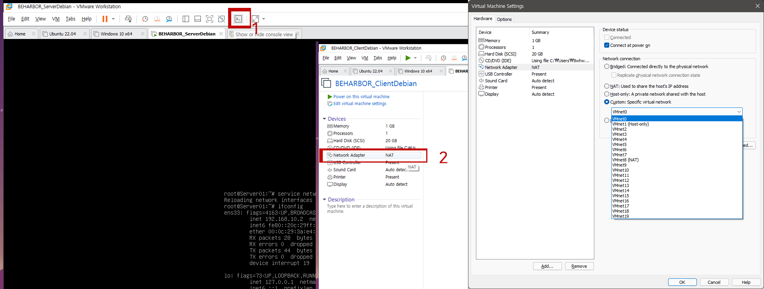The image size is (764, 289).
Task: Select Custom: Specific virtual network radio button
Action: [x=607, y=102]
